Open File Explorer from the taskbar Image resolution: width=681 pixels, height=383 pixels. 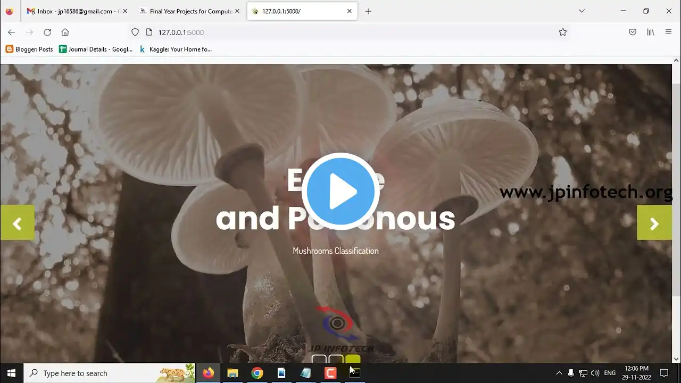tap(232, 373)
